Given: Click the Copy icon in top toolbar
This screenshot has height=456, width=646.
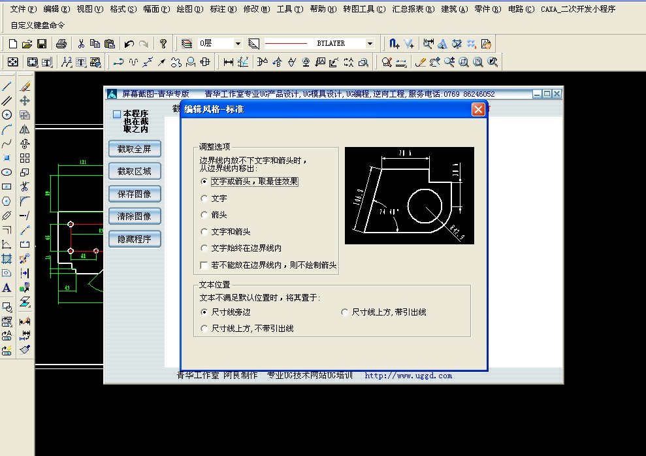Looking at the screenshot, I should tap(95, 44).
